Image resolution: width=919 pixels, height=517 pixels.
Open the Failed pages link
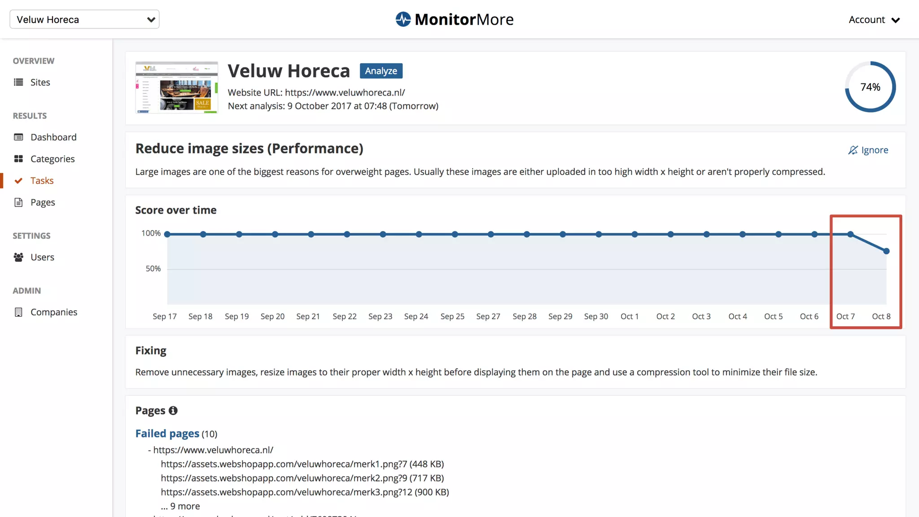tap(167, 434)
